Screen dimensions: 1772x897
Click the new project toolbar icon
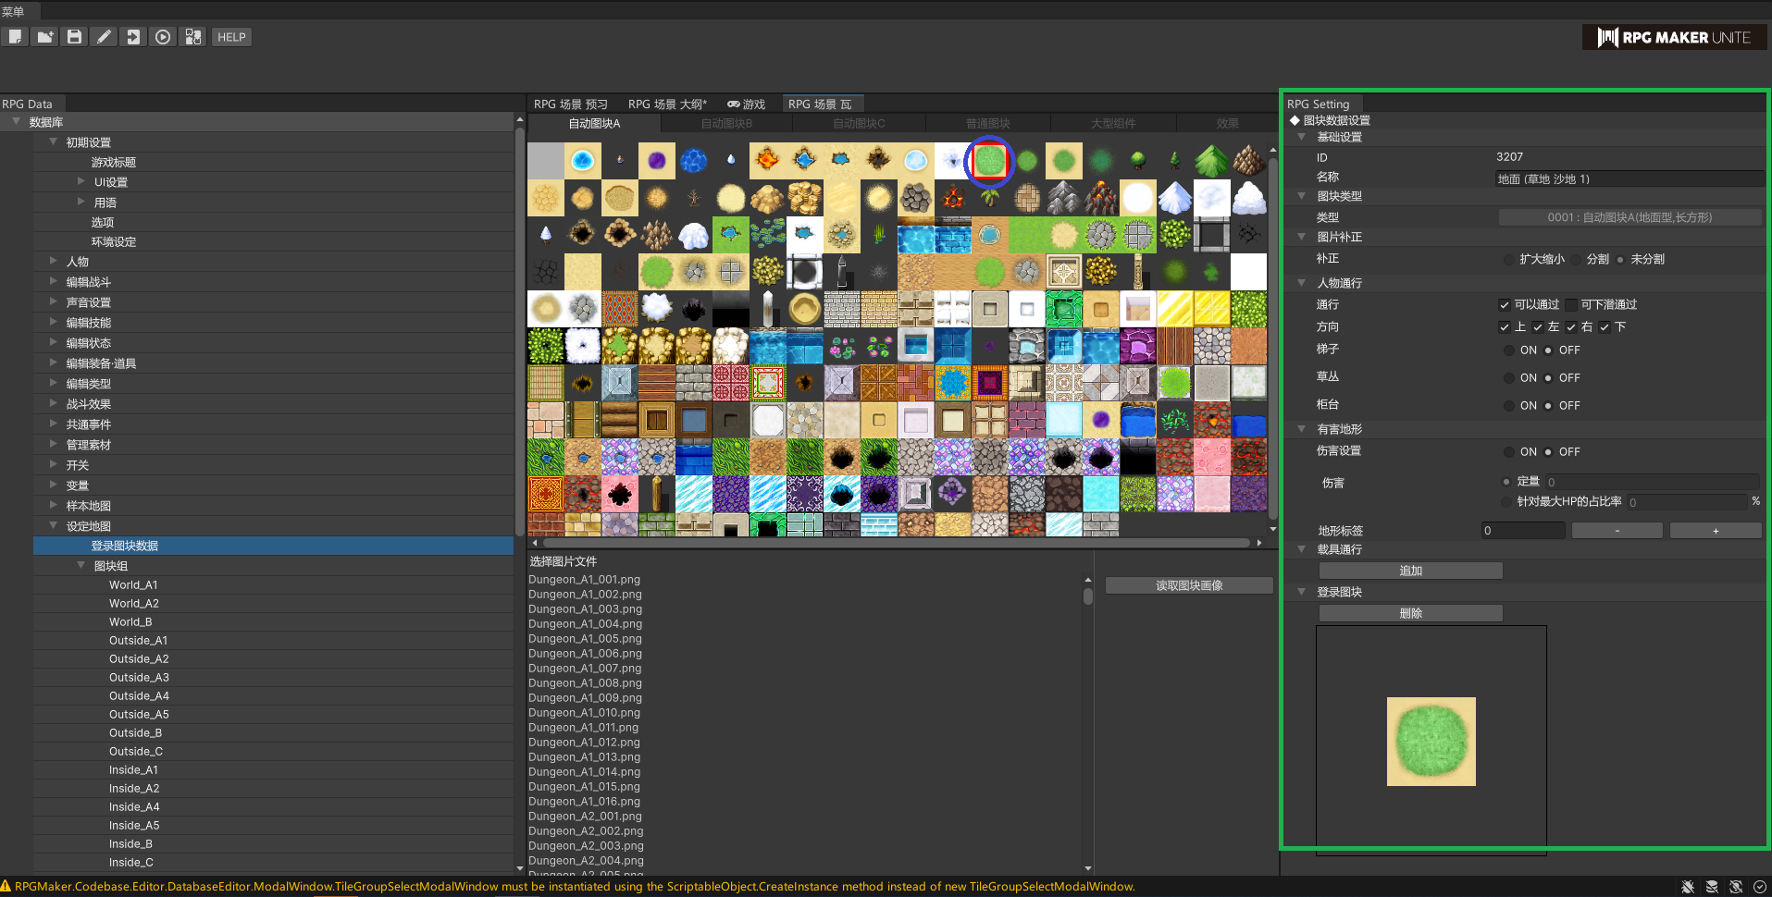(15, 37)
